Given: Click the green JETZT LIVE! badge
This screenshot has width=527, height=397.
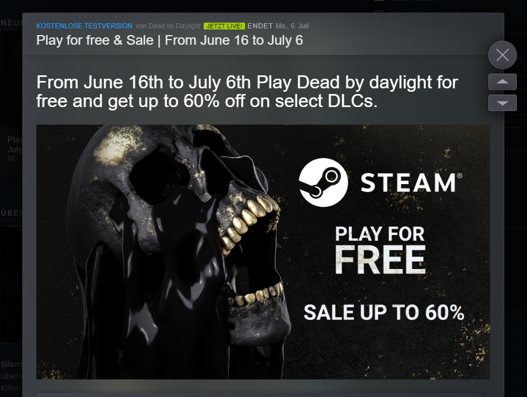Looking at the screenshot, I should pos(224,26).
